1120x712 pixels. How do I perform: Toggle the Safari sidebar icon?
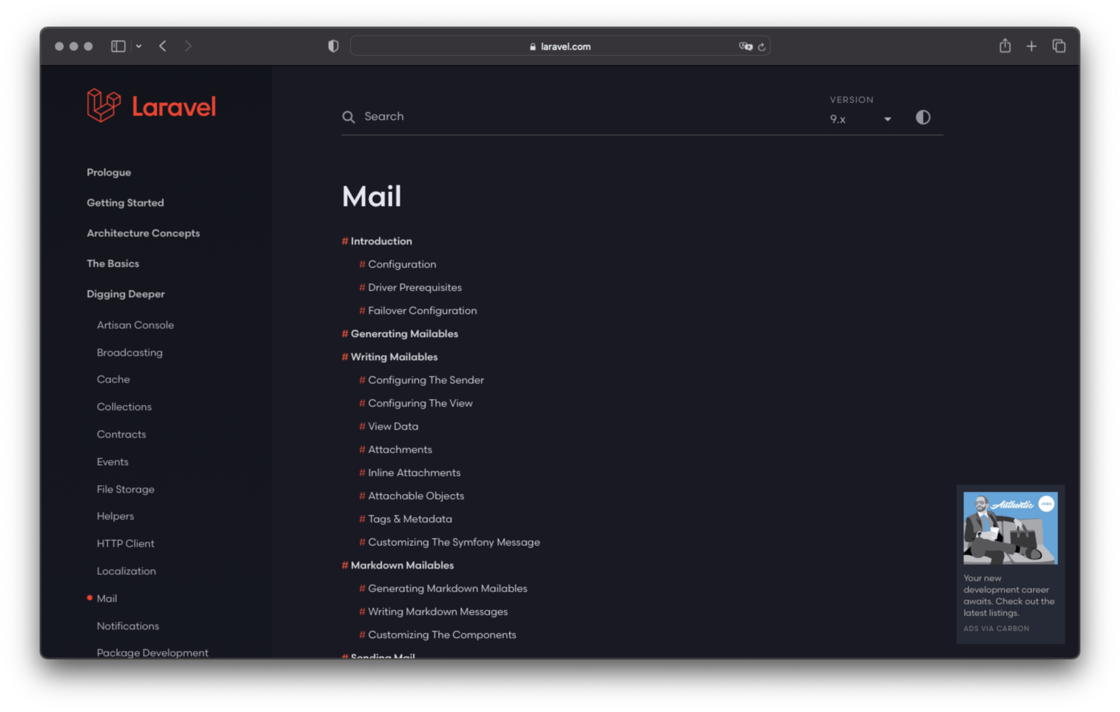point(118,46)
